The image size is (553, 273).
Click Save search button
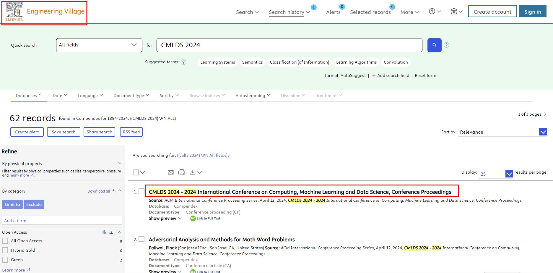point(64,132)
